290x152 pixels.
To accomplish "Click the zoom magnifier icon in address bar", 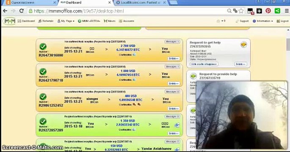I will [229, 11].
